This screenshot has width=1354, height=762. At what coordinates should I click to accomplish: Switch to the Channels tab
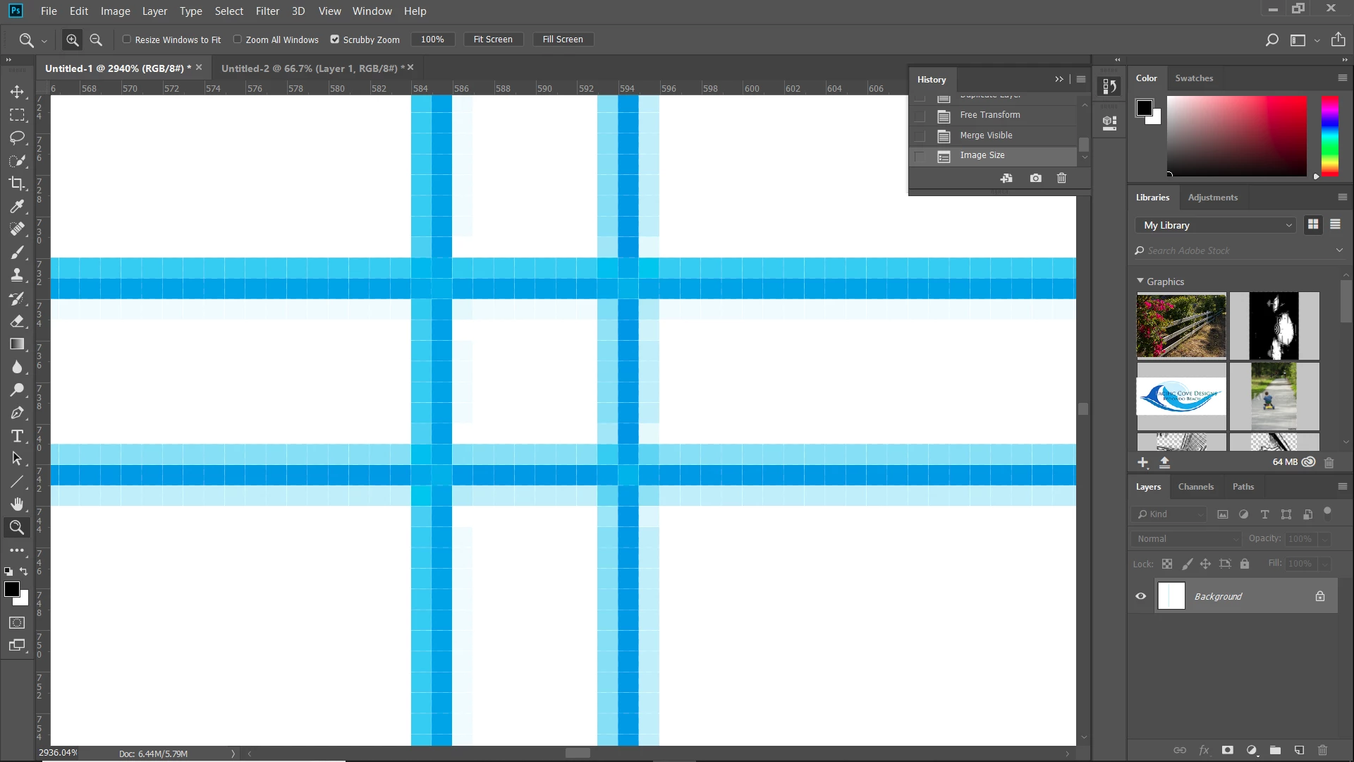[1195, 487]
